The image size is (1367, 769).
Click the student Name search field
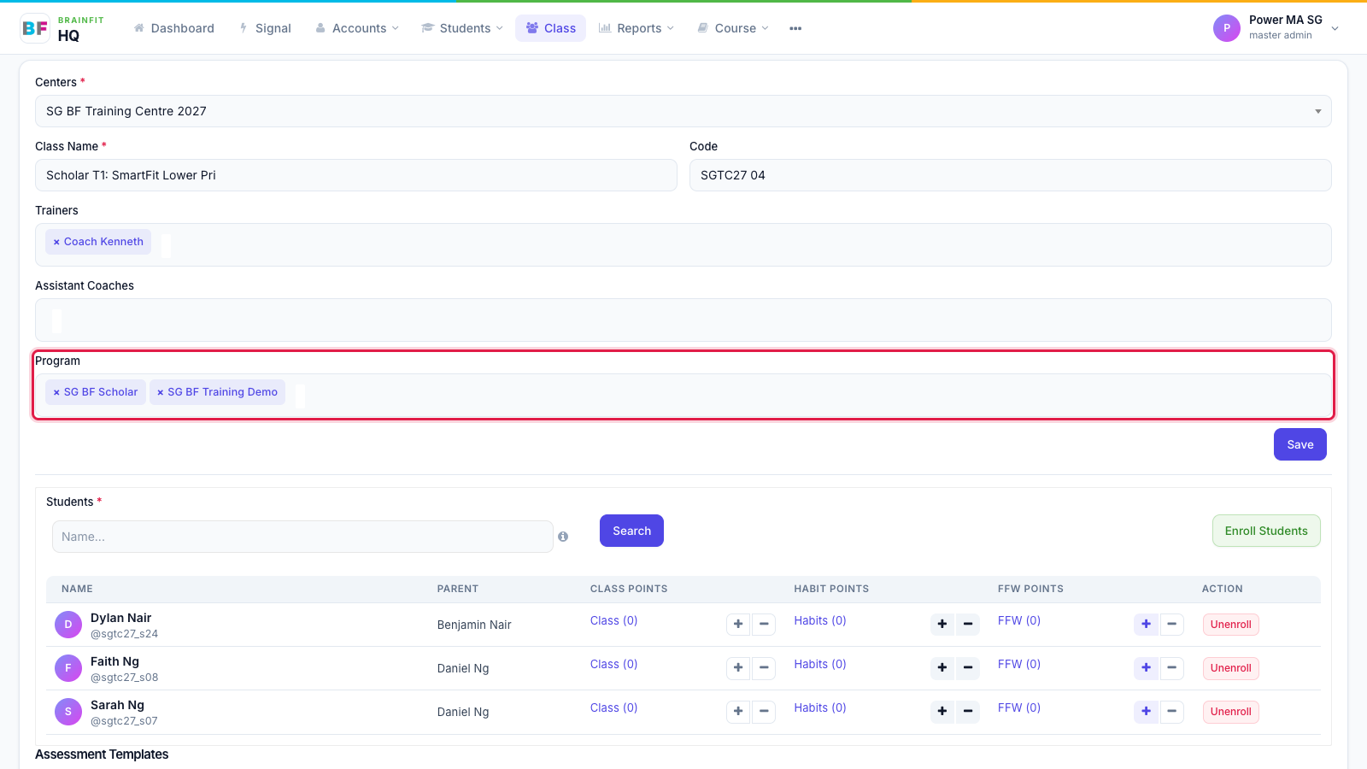pos(302,537)
